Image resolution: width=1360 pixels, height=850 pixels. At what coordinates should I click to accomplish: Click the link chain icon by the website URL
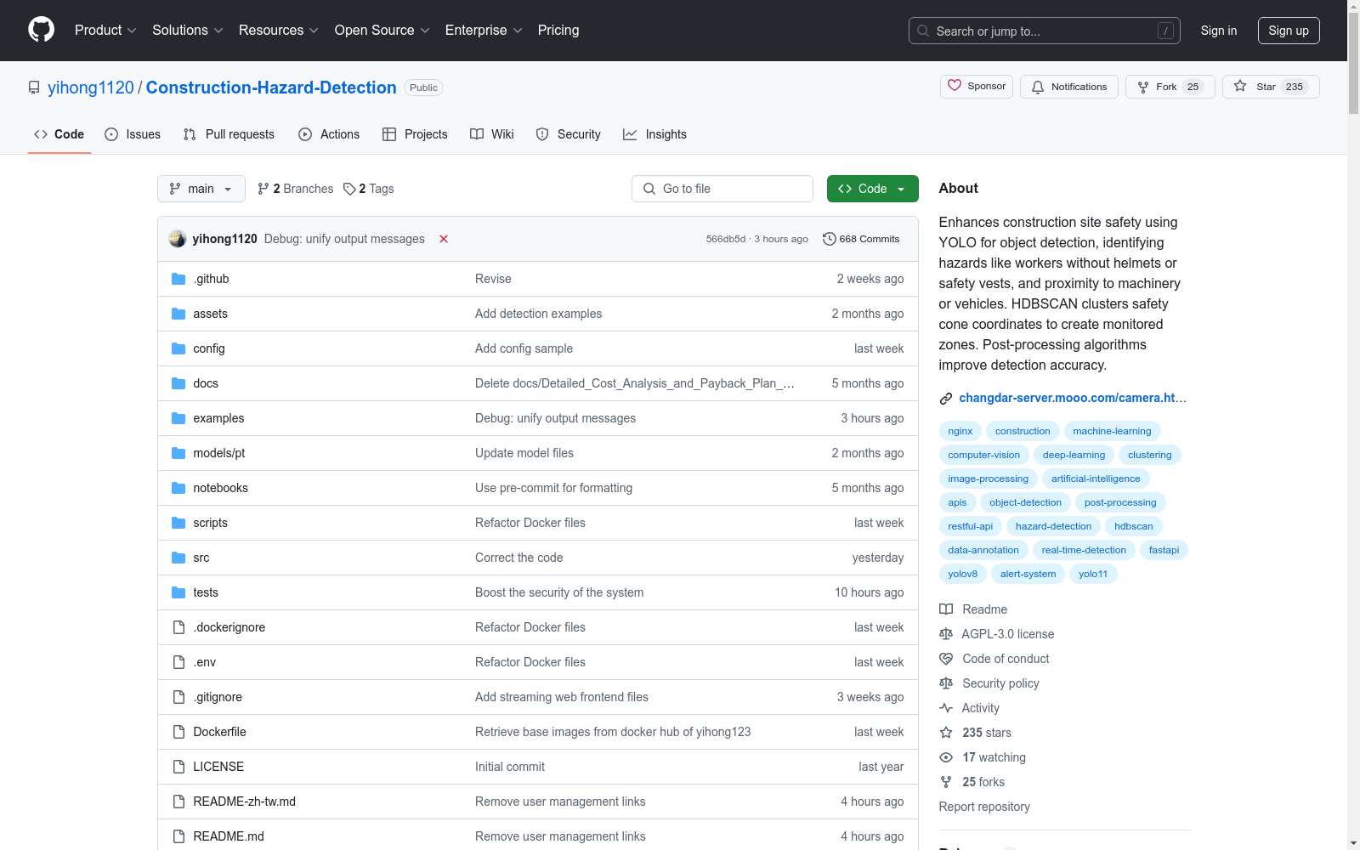946,398
